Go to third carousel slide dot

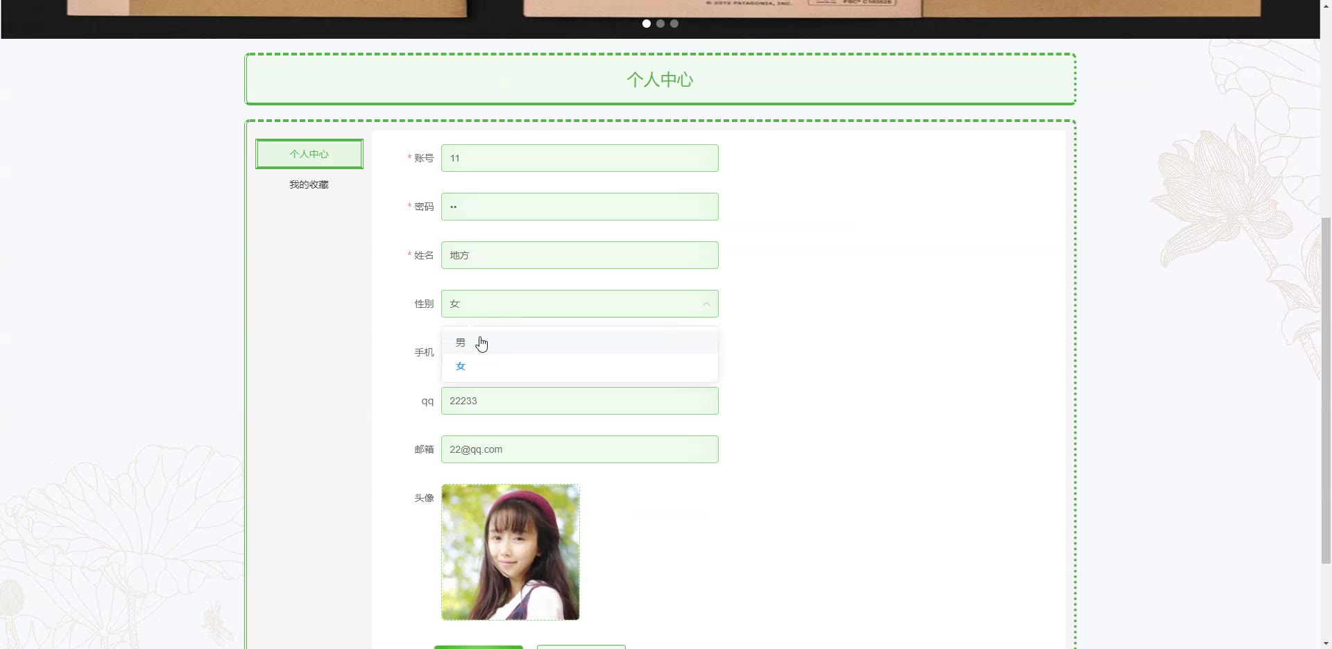point(674,24)
